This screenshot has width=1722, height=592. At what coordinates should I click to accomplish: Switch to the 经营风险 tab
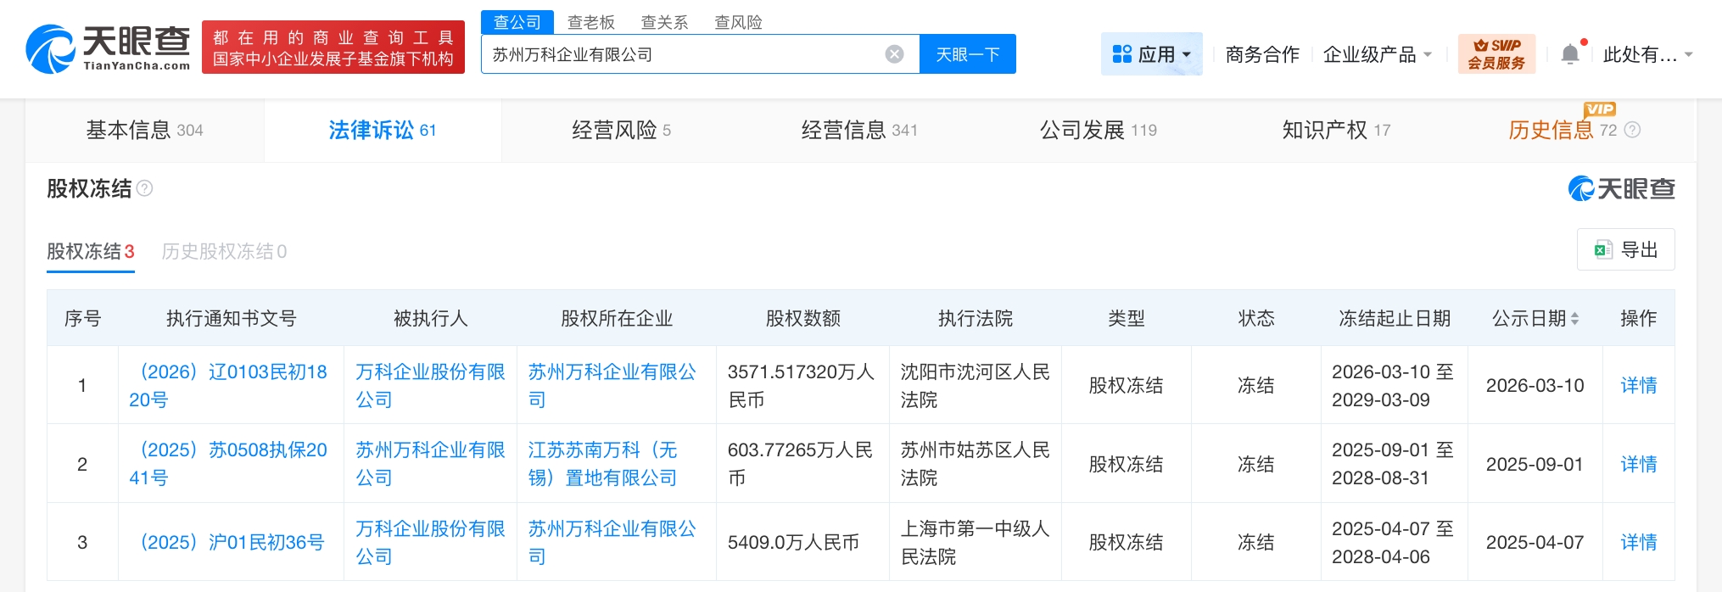621,130
